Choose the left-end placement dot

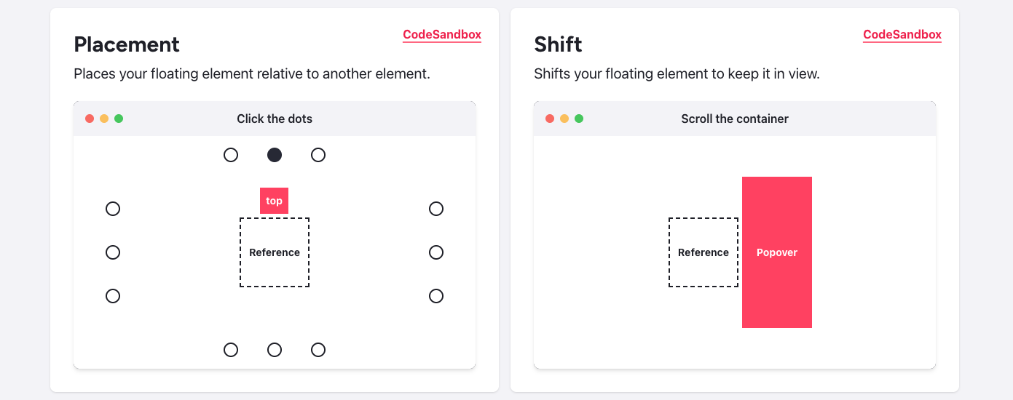click(113, 296)
